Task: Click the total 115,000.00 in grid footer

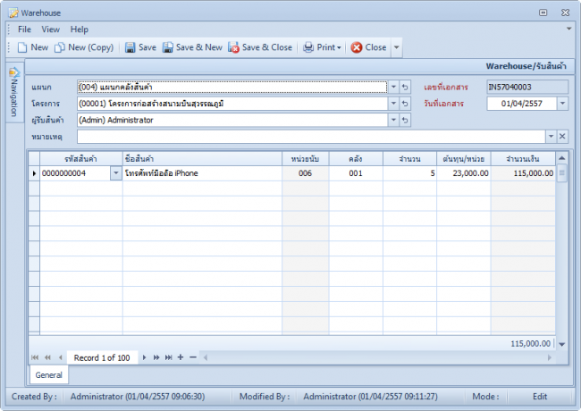Action: click(531, 344)
